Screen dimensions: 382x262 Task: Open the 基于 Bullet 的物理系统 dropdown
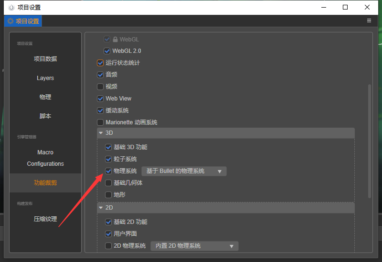(184, 171)
